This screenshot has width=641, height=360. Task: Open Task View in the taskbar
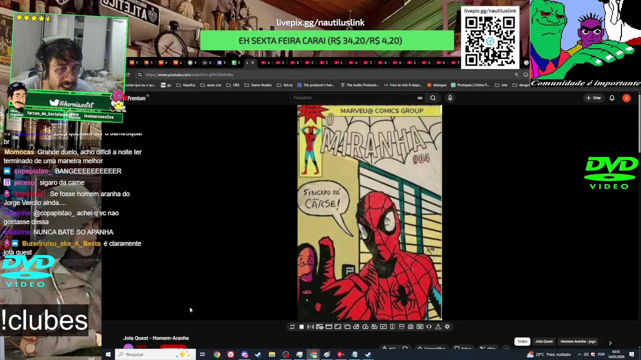[x=202, y=354]
